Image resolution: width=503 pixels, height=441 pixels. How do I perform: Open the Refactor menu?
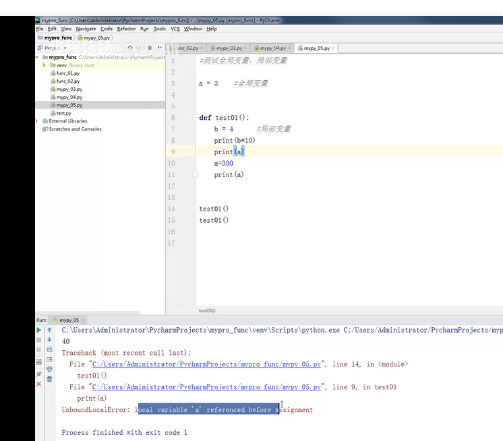coord(126,28)
